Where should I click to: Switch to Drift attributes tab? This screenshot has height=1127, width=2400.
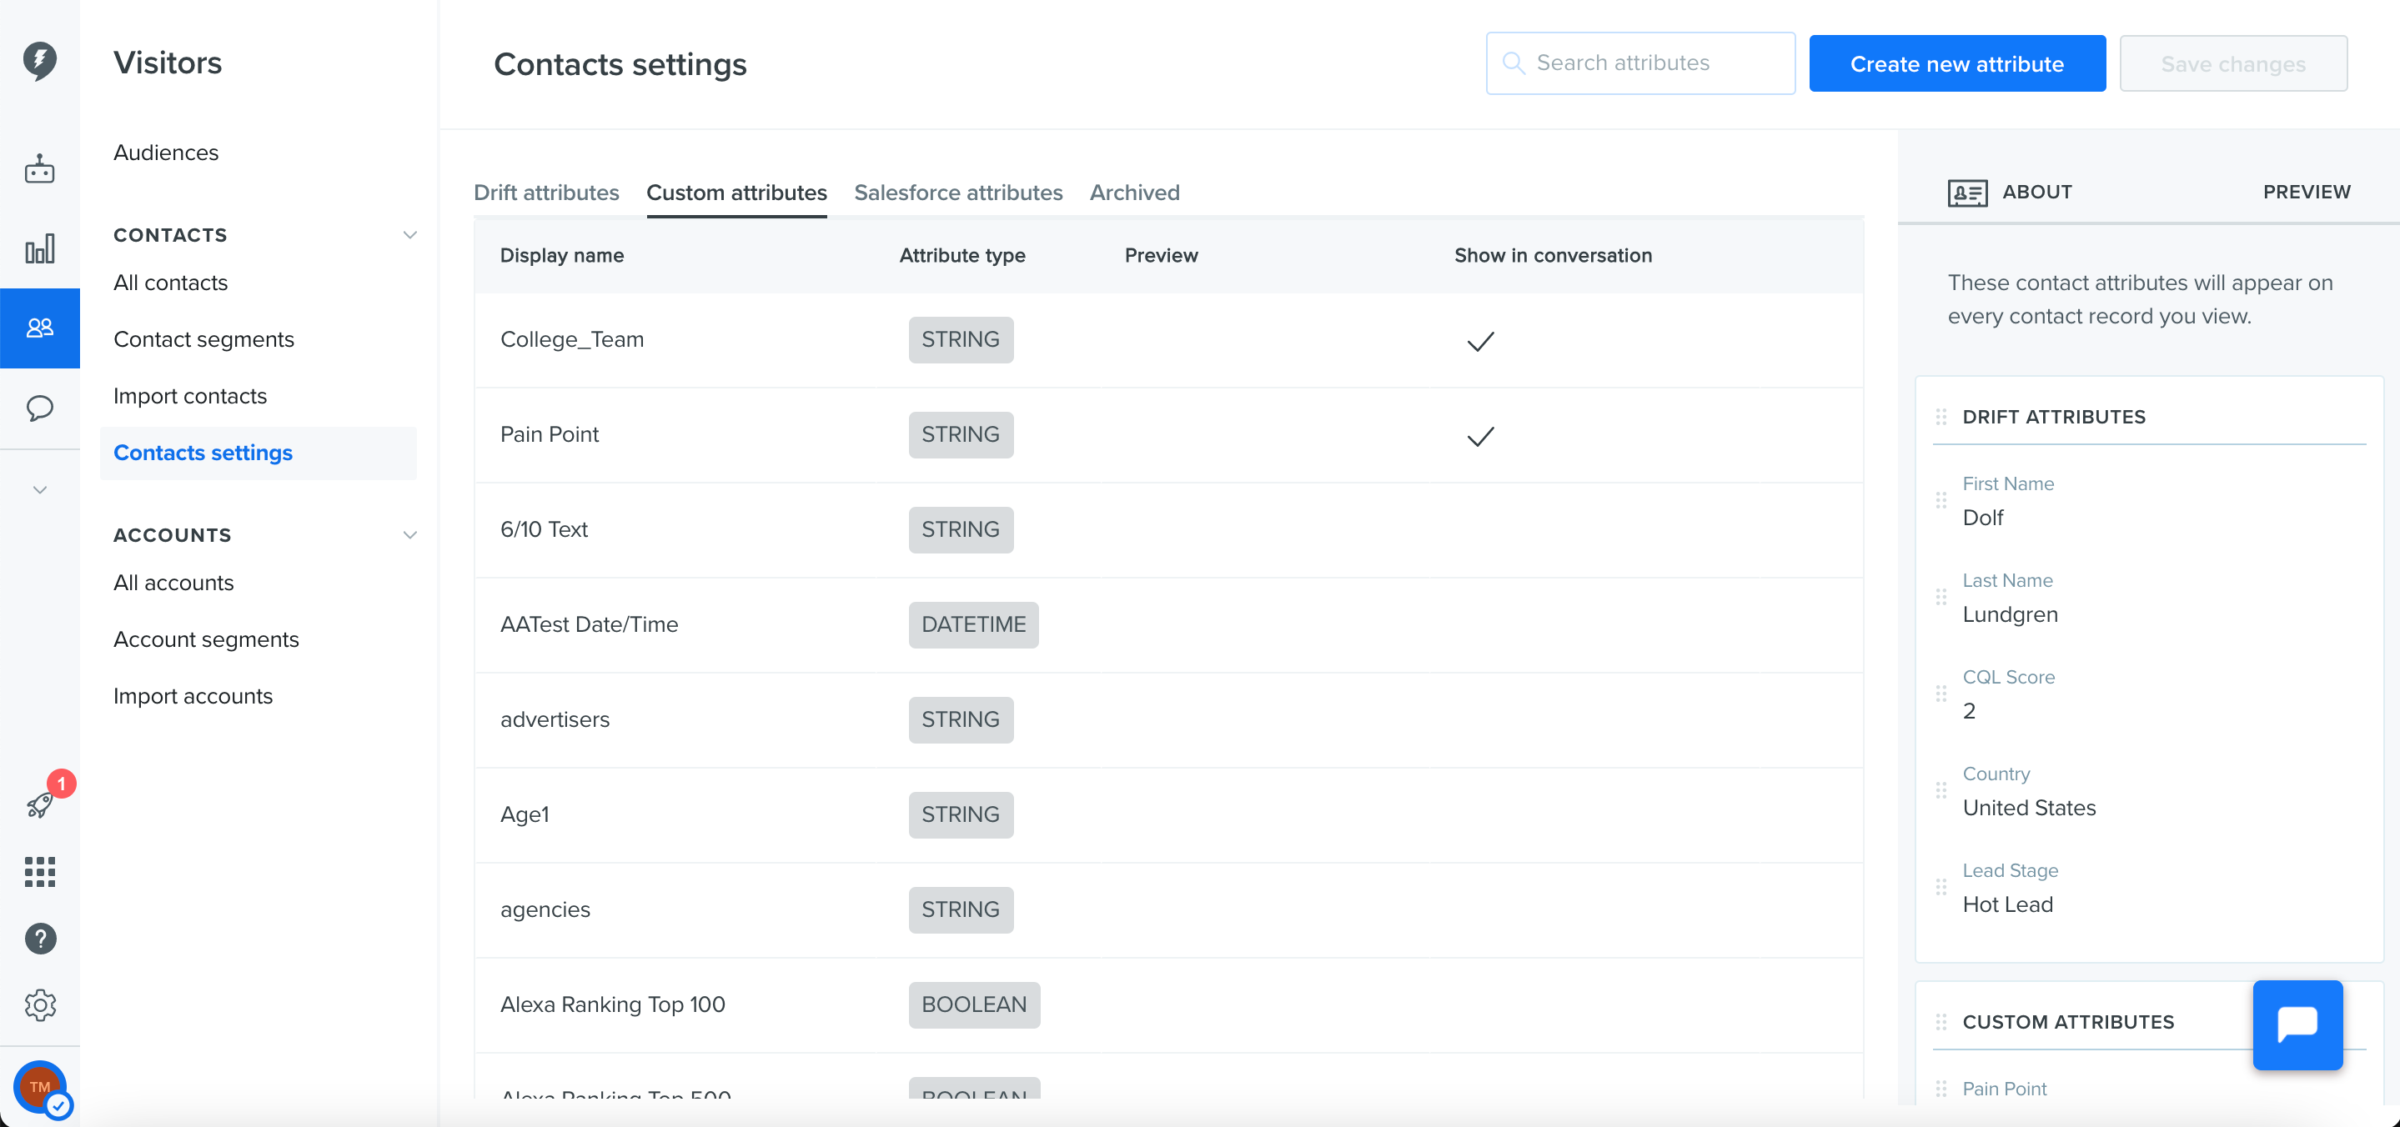click(x=546, y=193)
